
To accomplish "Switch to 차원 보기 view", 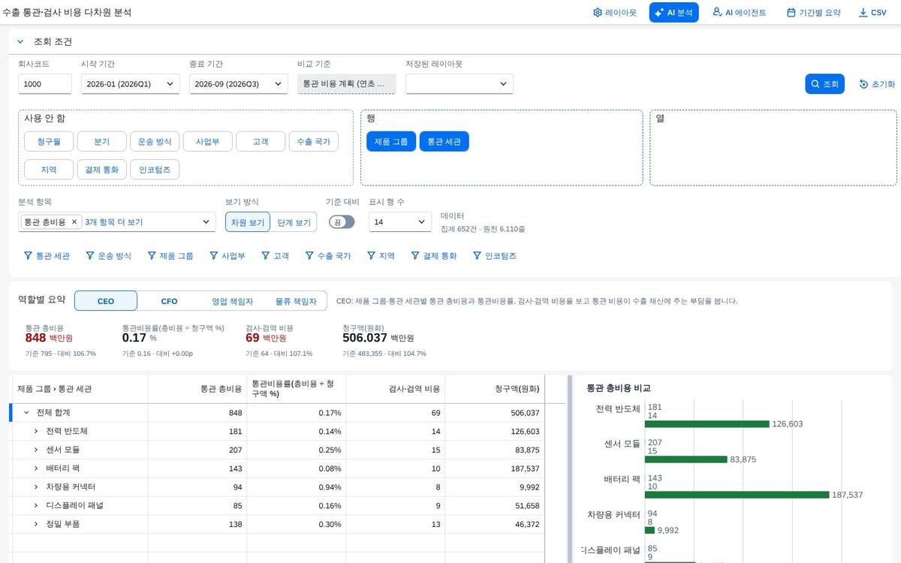I will (248, 222).
